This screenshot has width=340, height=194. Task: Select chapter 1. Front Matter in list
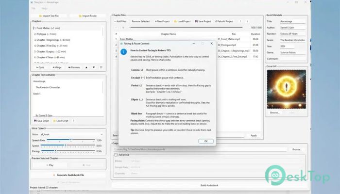[67, 28]
